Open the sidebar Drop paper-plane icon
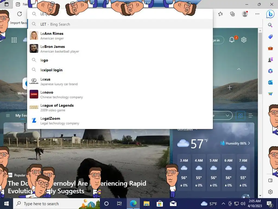Screen dimensions: 278x209 pyautogui.click(x=270, y=94)
